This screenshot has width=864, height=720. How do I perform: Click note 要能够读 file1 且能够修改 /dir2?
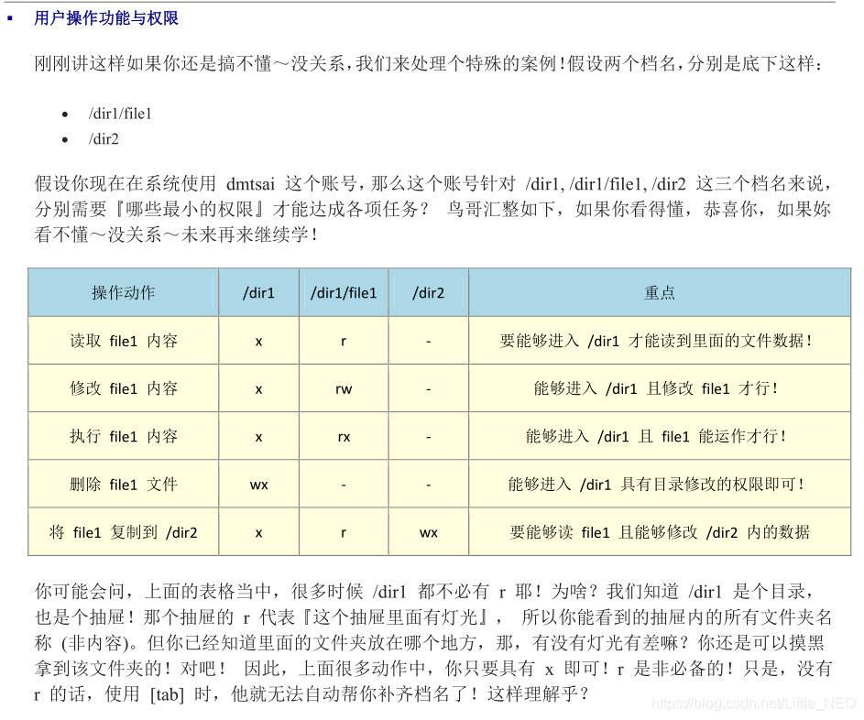[x=660, y=532]
